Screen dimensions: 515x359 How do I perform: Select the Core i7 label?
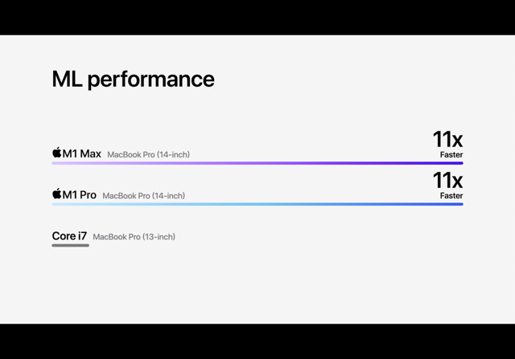pyautogui.click(x=69, y=236)
